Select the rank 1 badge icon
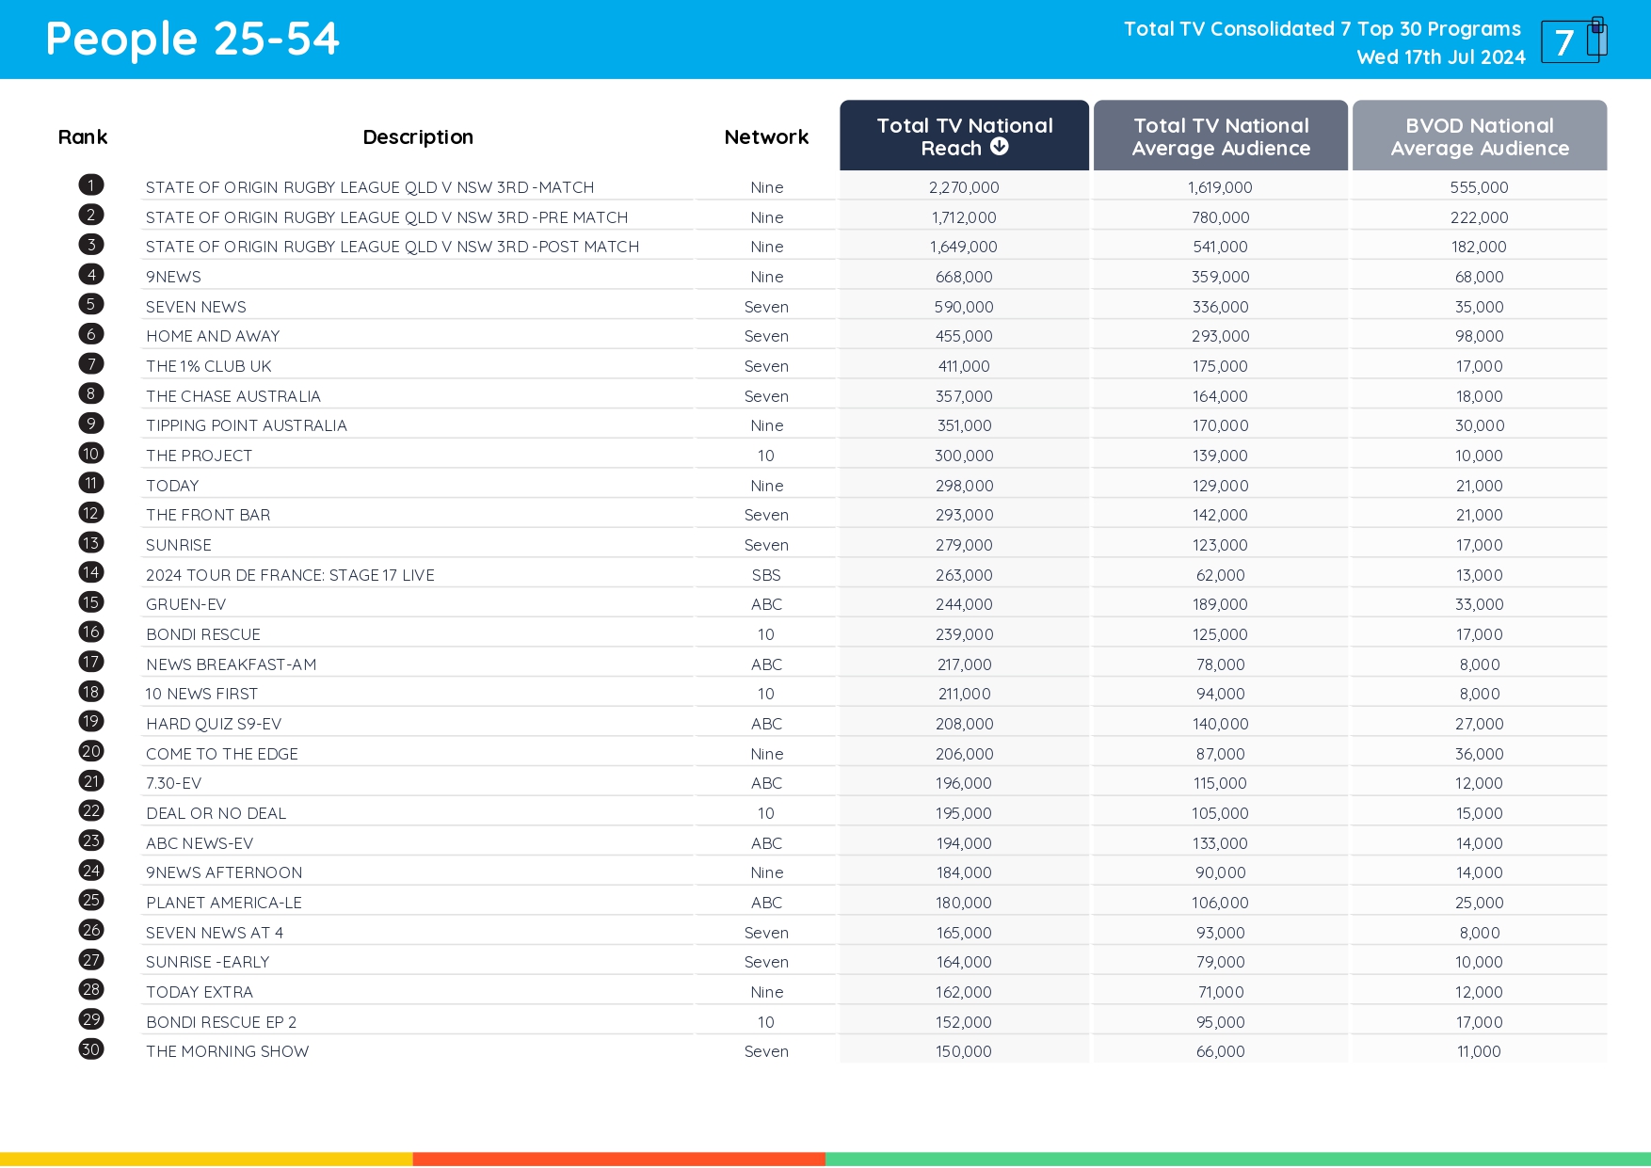 pos(90,184)
